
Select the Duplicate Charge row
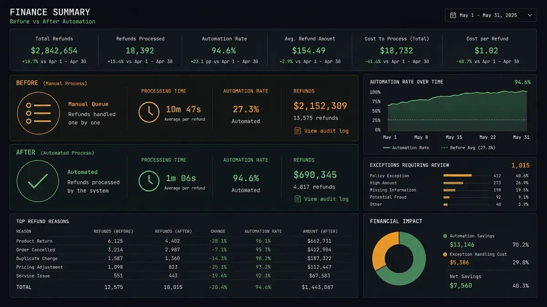(184, 258)
